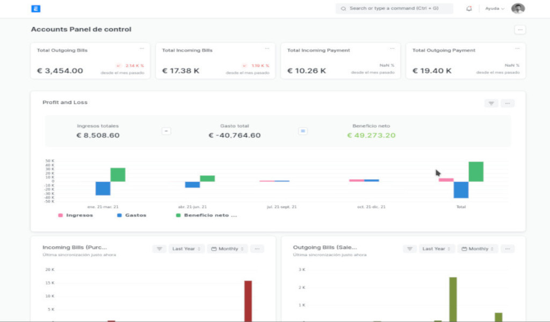Open Total Incoming Payment card options menu
550x322 pixels.
coord(392,49)
